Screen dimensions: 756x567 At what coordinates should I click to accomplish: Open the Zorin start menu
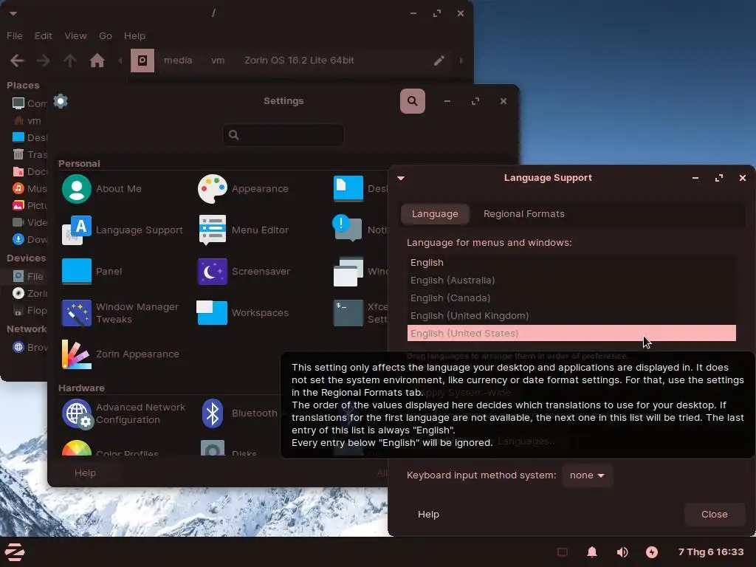coord(15,552)
